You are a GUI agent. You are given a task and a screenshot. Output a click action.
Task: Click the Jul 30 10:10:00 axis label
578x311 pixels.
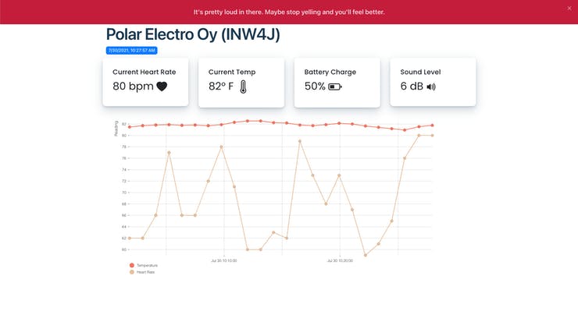point(223,260)
